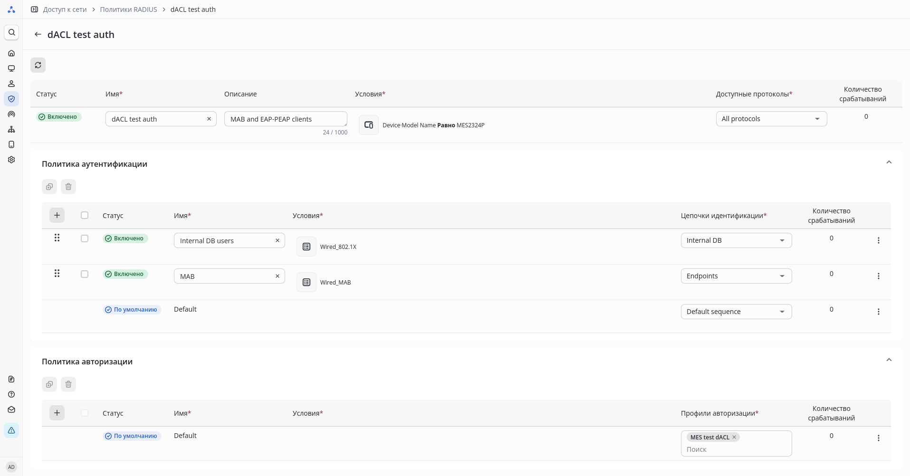
Task: Toggle select-all checkbox in authentication policy header
Action: tap(85, 215)
